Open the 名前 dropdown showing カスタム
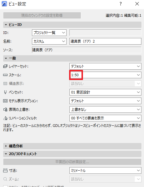The width and height of the screenshot is (144, 187). pos(49,41)
